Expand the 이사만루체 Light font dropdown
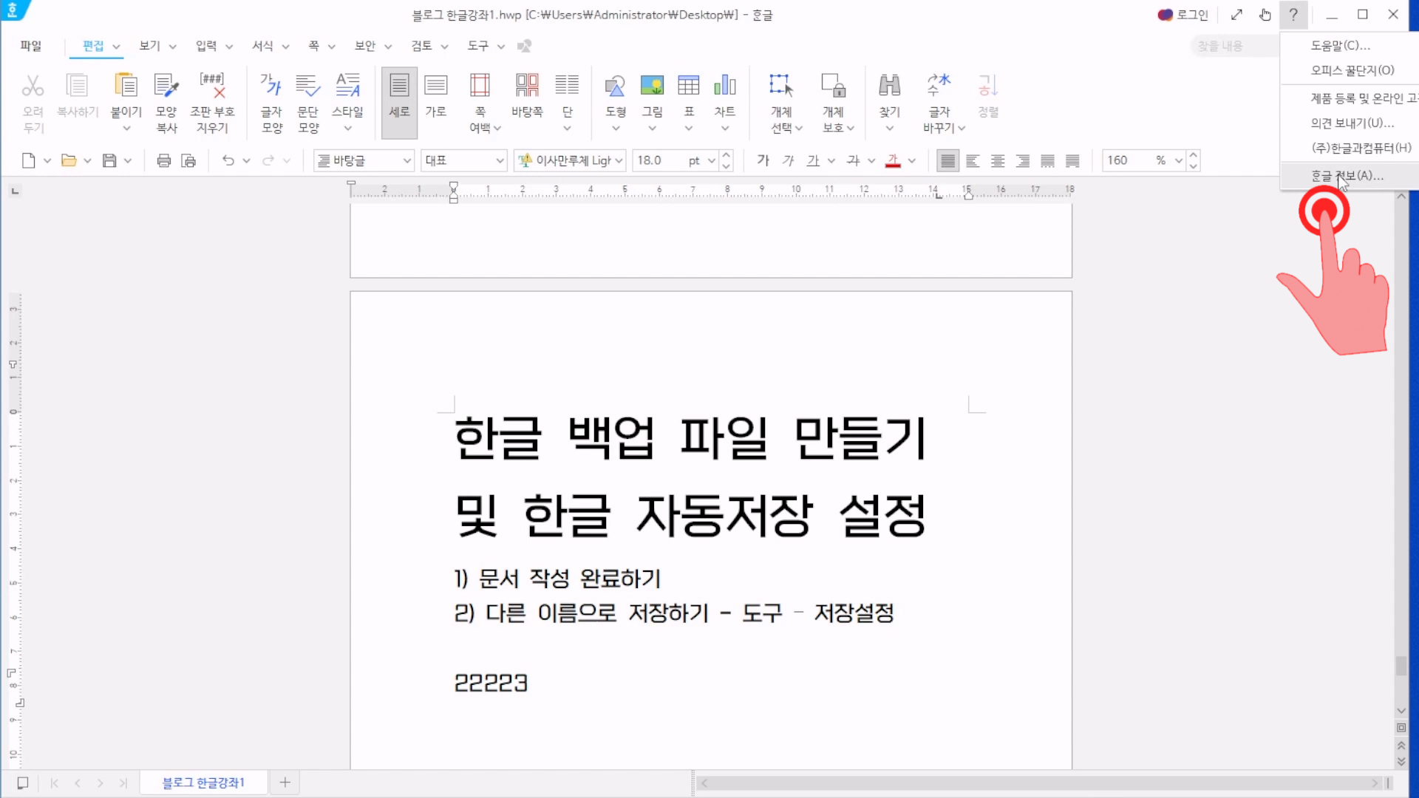Screen dimensions: 1419x798 click(619, 160)
